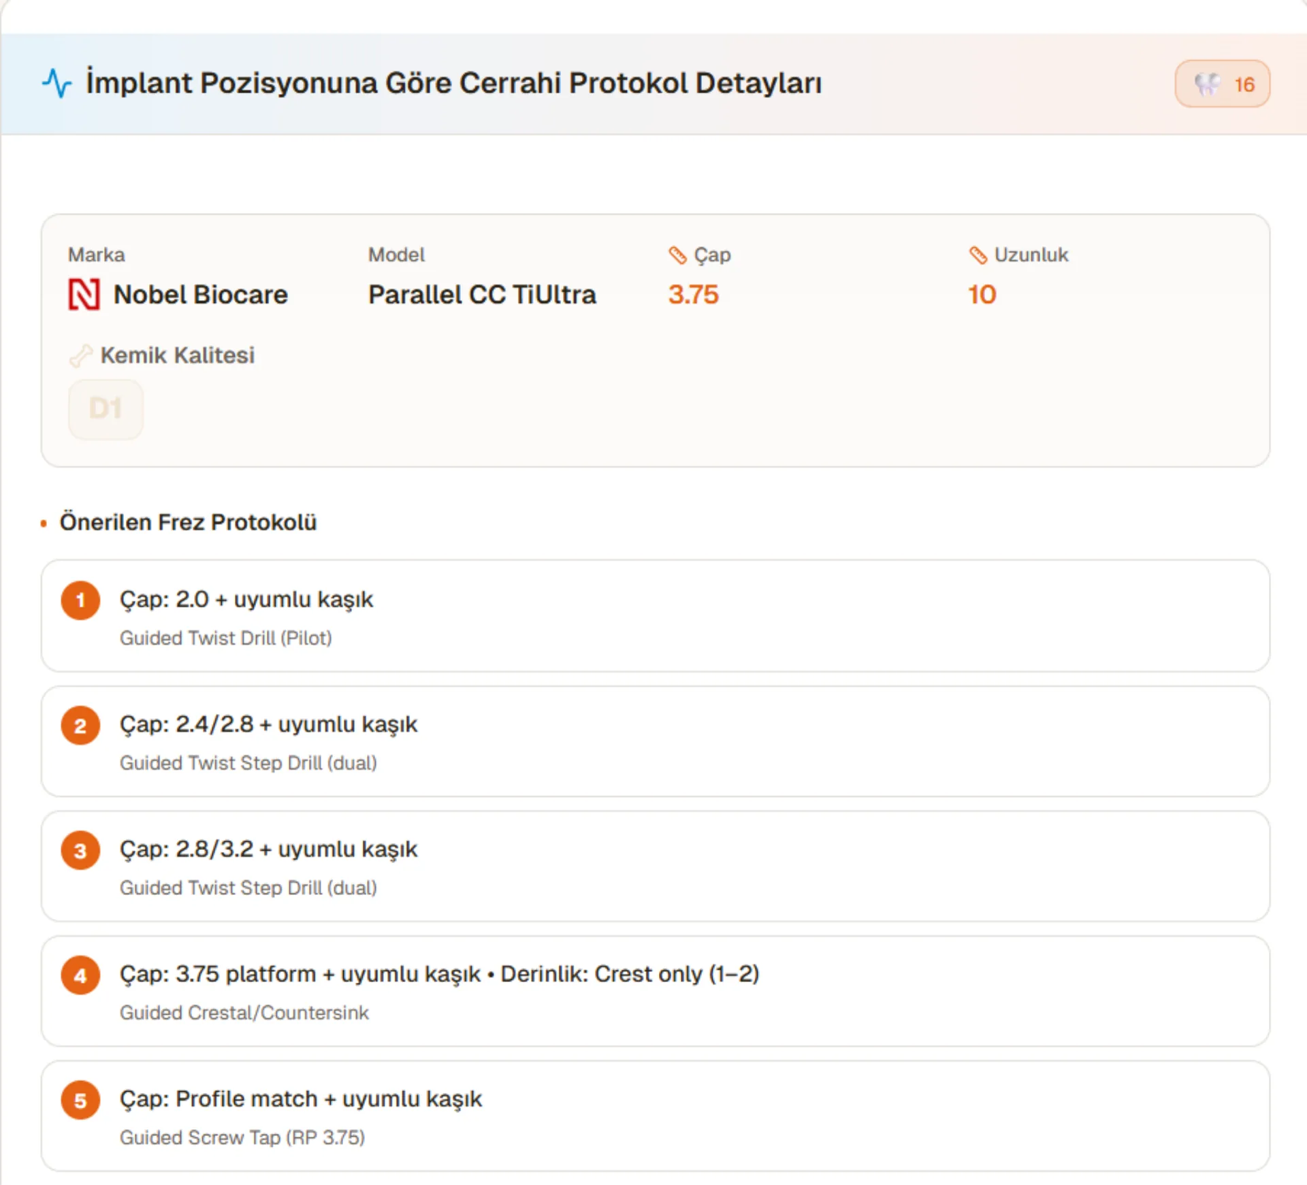Click the model value 'Parallel CC TiUltra'
This screenshot has height=1185, width=1307.
(482, 295)
